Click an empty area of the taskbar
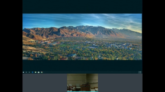Image resolution: width=165 pixels, height=92 pixels. [89, 72]
